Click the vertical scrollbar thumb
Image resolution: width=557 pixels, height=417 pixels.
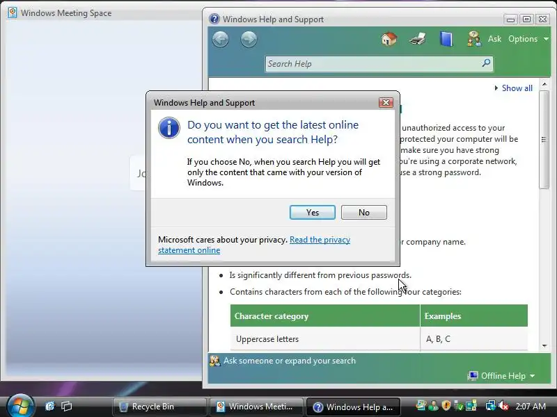(544, 140)
